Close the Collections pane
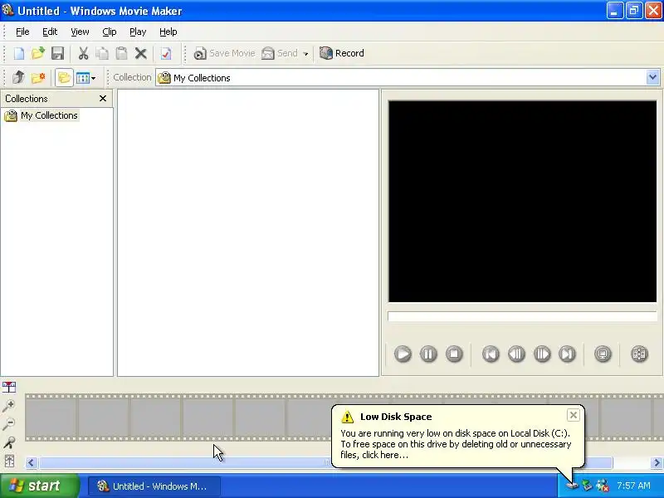The image size is (664, 498). pos(102,98)
